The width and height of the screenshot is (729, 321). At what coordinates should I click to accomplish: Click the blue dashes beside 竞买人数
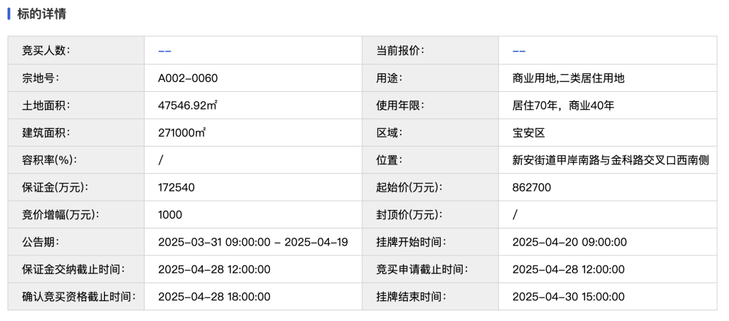click(x=164, y=51)
